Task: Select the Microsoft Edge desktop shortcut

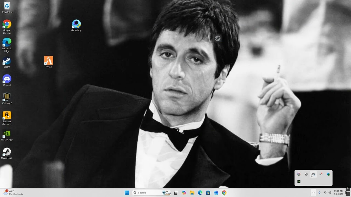Action: pyautogui.click(x=7, y=45)
